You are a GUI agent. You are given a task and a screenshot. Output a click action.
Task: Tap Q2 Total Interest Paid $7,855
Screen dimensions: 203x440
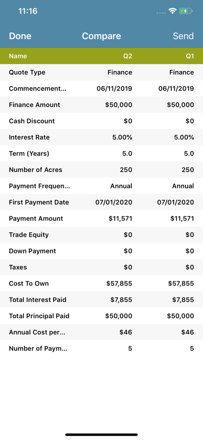(x=121, y=300)
